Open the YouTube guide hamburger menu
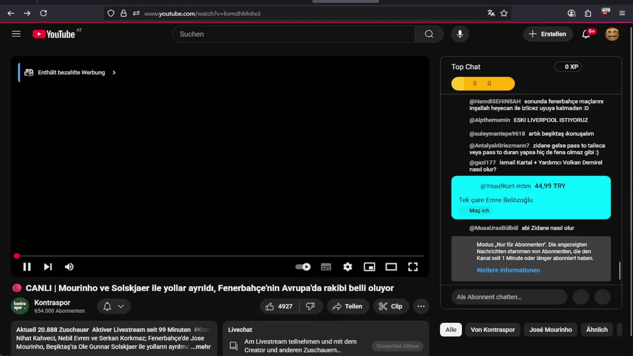This screenshot has height=356, width=633. (x=16, y=34)
